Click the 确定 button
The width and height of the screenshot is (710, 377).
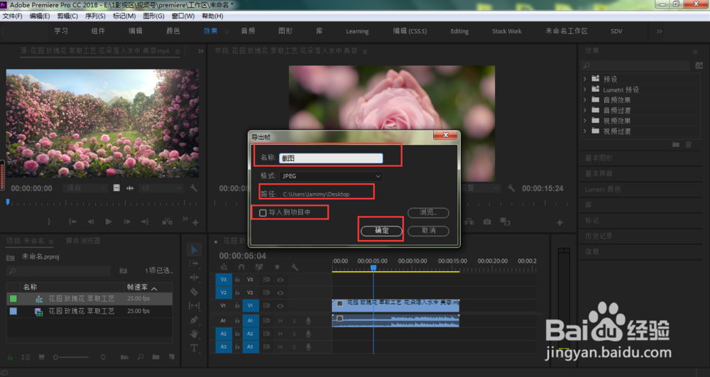381,230
